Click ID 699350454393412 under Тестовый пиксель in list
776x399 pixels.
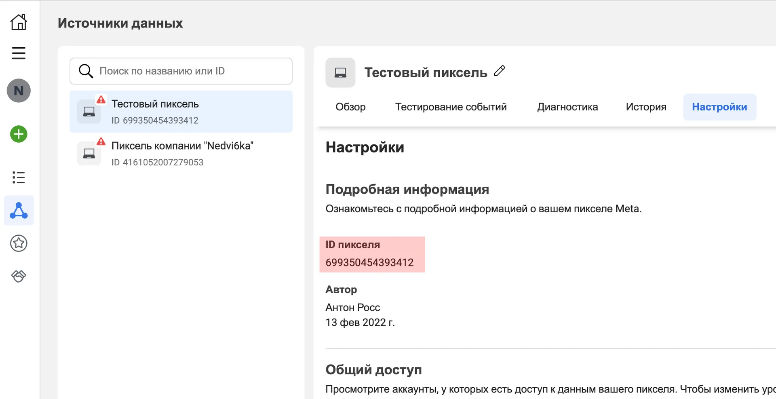tap(155, 120)
